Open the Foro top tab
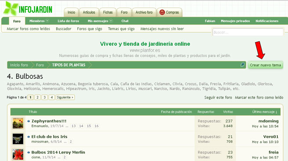This screenshot has width=288, height=161. pyautogui.click(x=124, y=12)
